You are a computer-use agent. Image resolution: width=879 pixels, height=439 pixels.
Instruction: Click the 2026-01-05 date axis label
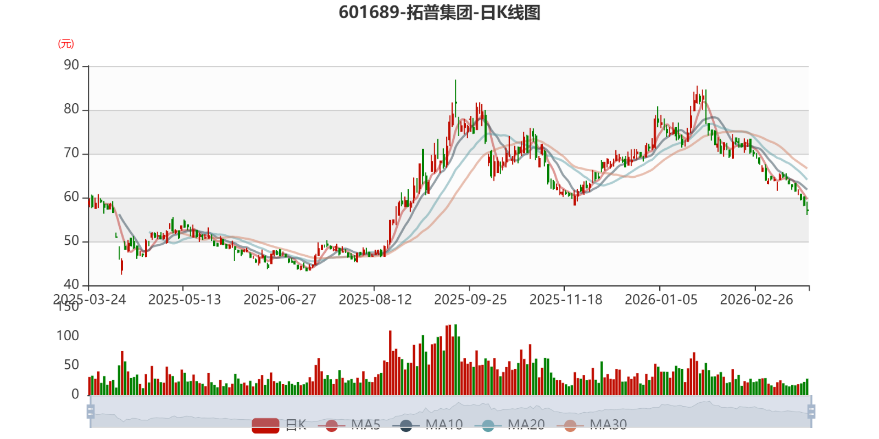pos(661,300)
